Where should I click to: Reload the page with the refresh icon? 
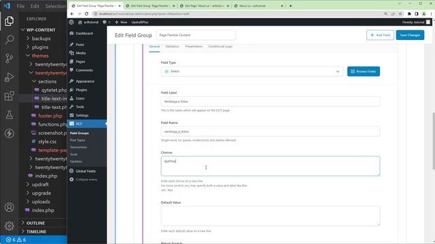86,14
